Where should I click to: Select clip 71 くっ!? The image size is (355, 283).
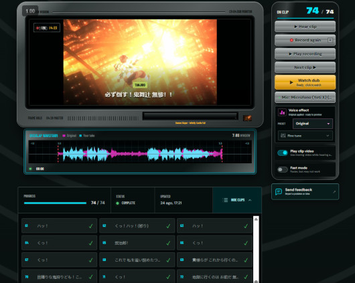pos(137,276)
